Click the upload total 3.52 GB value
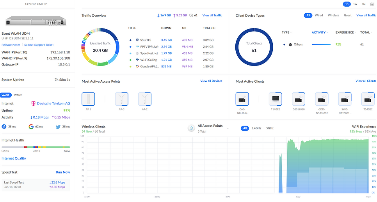The height and width of the screenshot is (202, 377). [180, 15]
